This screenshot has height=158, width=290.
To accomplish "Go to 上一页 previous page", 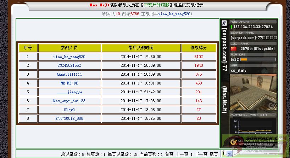I will click(x=182, y=154).
